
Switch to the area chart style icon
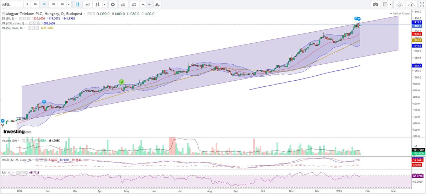click(87, 5)
